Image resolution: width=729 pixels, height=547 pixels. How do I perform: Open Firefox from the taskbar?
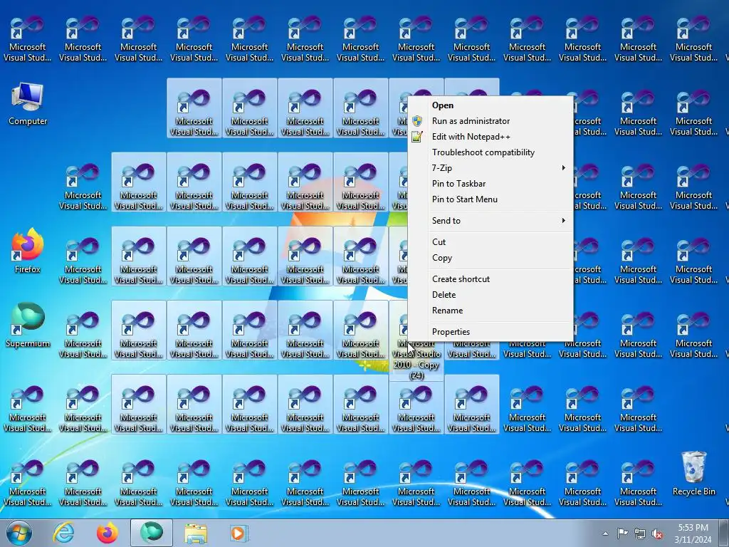(x=107, y=533)
